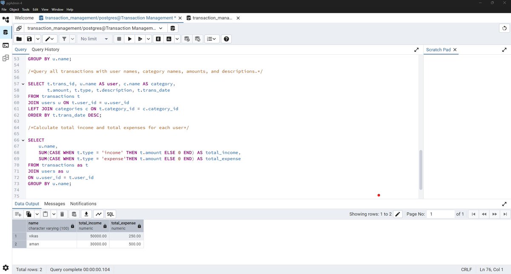Switch to the Query History tab
This screenshot has height=274, width=511.
click(x=46, y=50)
